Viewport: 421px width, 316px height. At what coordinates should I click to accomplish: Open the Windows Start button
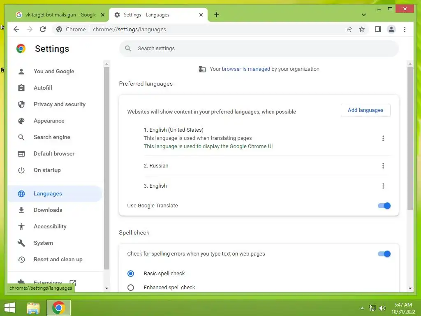tap(10, 308)
